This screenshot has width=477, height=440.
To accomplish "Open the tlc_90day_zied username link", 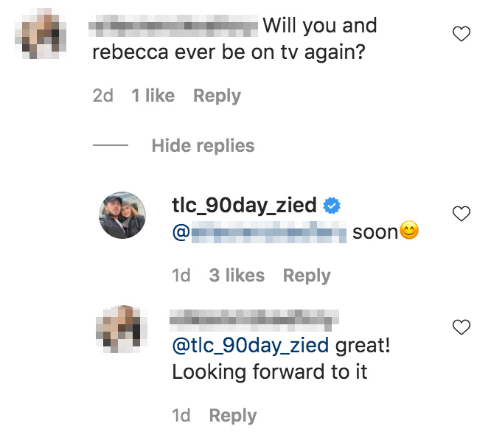I will tap(245, 206).
